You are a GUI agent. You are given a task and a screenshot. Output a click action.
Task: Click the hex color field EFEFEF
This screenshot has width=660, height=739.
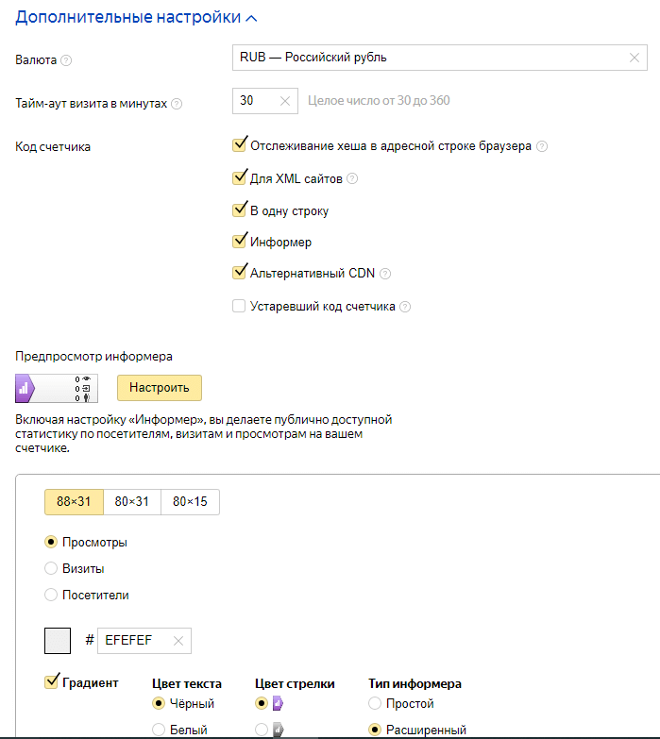click(x=144, y=641)
